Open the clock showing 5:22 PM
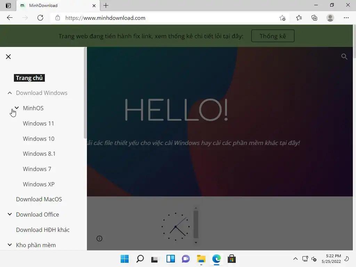 point(331,259)
